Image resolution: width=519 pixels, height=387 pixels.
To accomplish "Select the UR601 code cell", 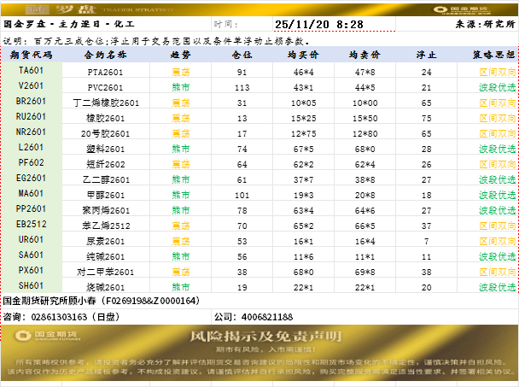I will pos(31,239).
